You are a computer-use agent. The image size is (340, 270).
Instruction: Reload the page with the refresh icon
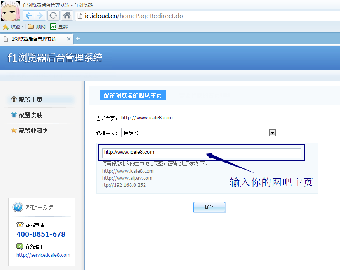coord(53,16)
